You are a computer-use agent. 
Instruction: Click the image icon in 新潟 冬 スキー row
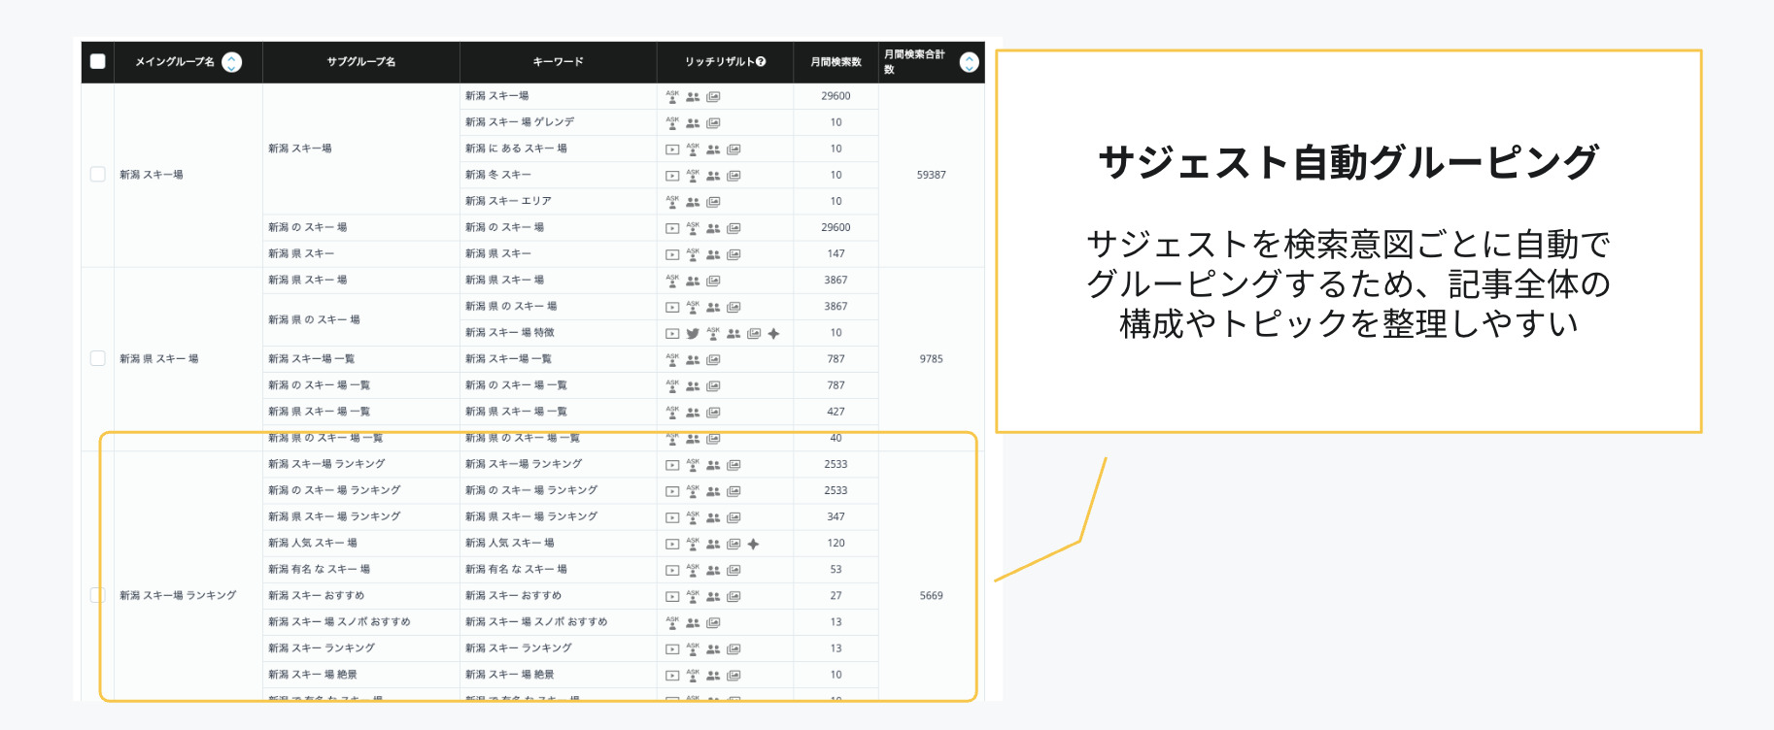733,176
